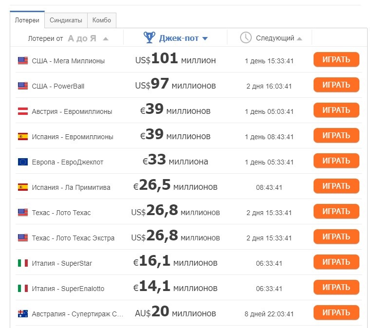Open the Европа - ЕвроДжекпот lottery name
Image resolution: width=373 pixels, height=328 pixels.
tap(68, 162)
